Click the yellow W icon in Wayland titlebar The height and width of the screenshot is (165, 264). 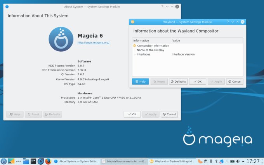click(132, 22)
